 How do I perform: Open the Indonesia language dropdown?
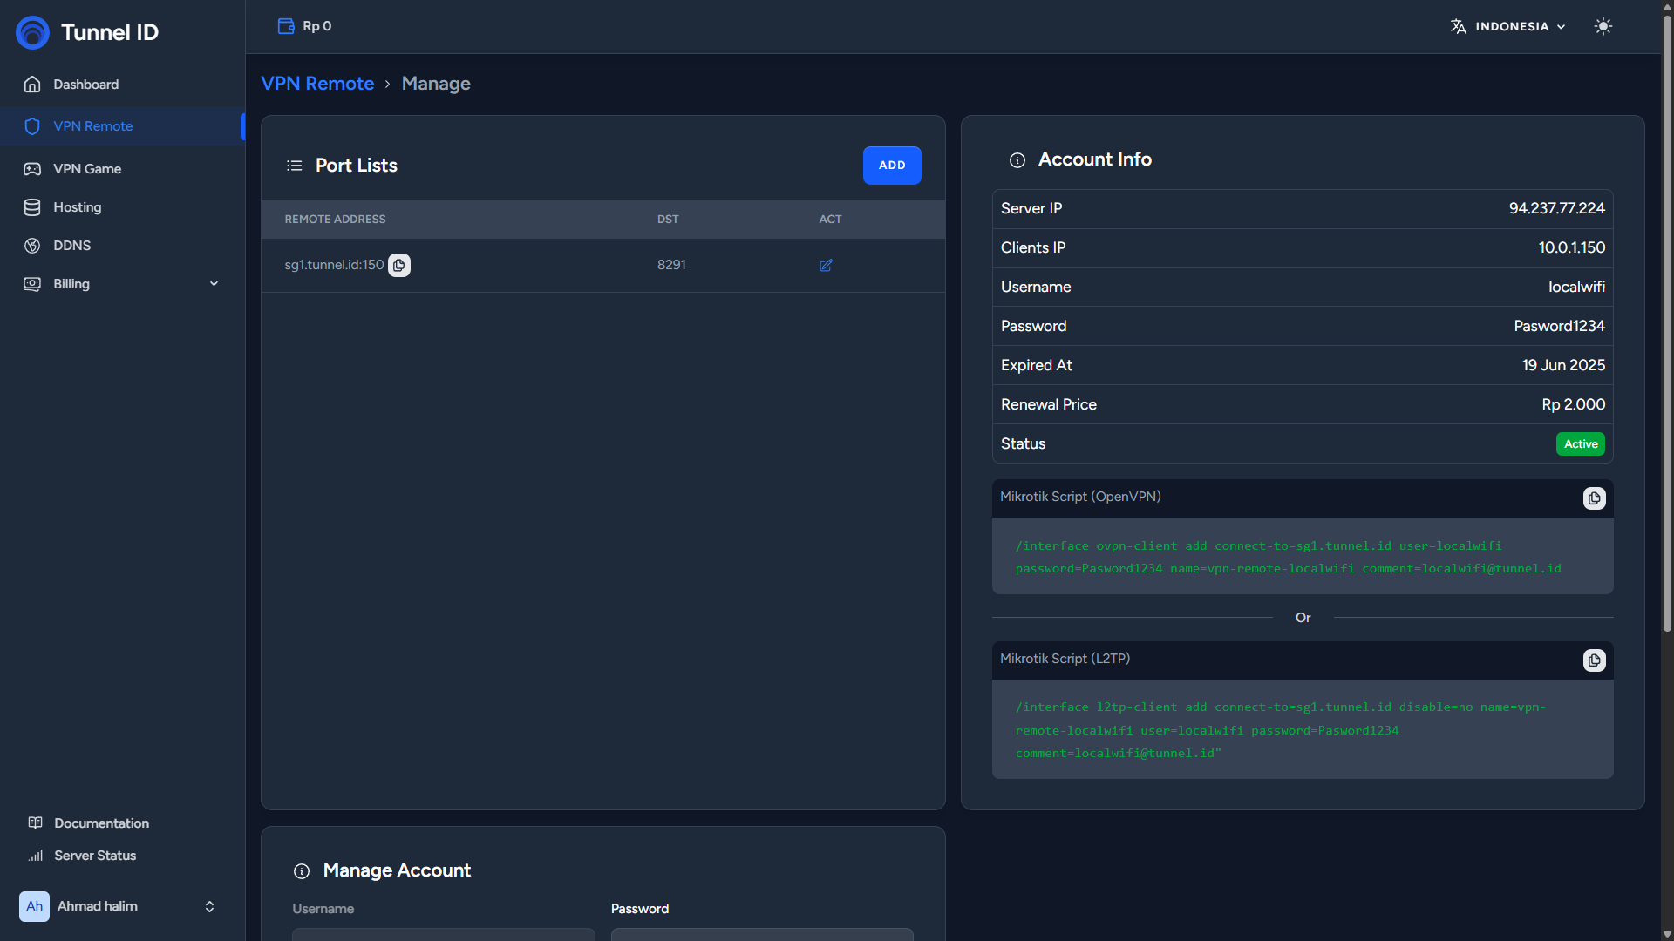coord(1508,26)
